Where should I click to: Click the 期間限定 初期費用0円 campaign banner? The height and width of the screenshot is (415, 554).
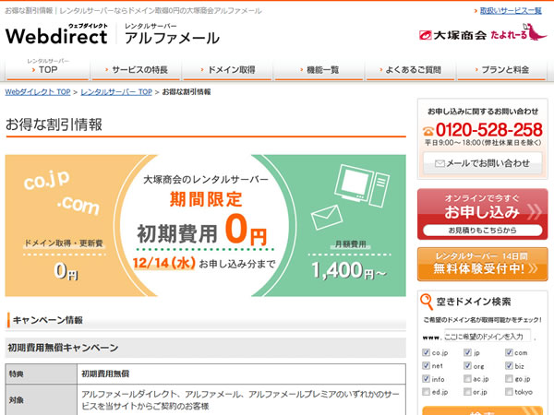[x=205, y=226]
